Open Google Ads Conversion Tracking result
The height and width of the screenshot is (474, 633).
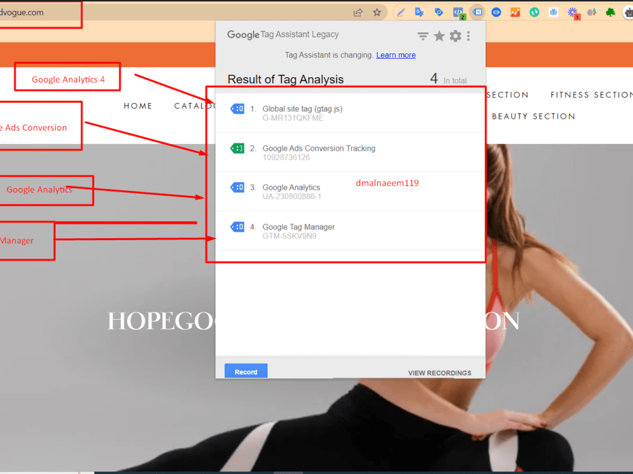350,152
